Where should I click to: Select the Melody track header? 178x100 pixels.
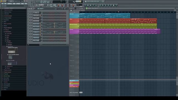pyautogui.click(x=74, y=16)
